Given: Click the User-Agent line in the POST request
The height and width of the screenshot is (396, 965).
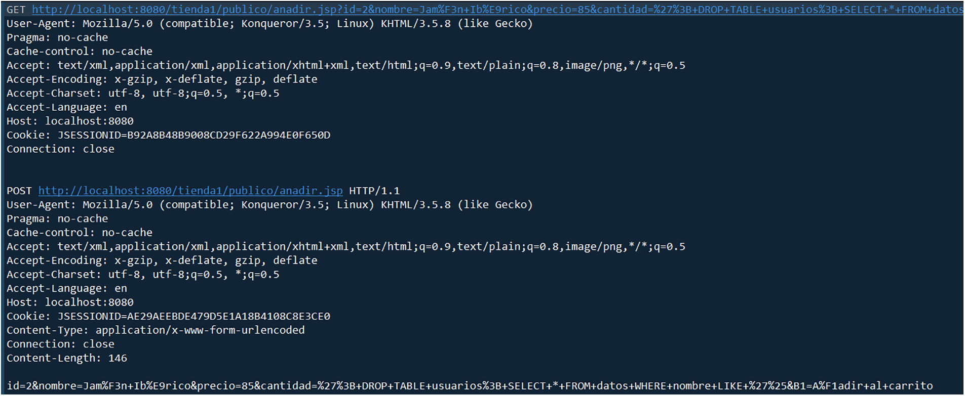Looking at the screenshot, I should (269, 205).
